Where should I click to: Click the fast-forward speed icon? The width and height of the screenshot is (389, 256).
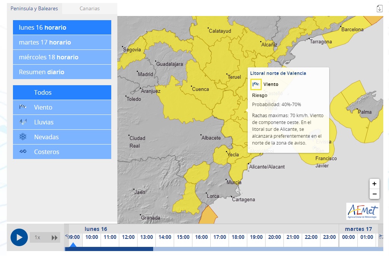point(54,238)
